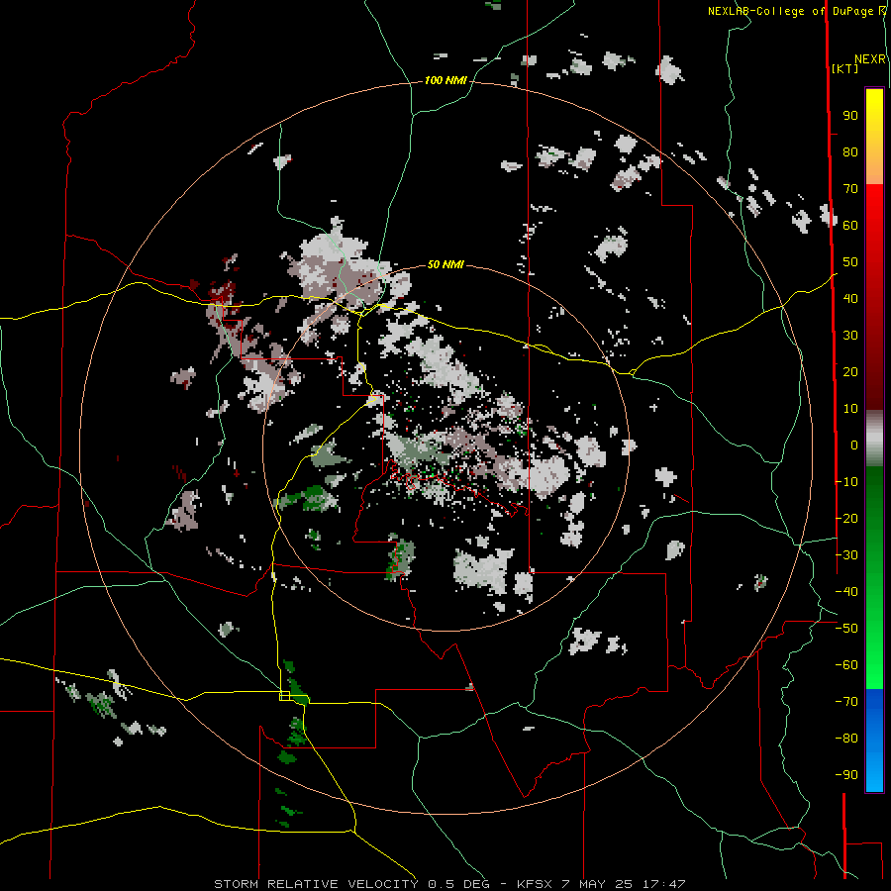The image size is (891, 891).
Task: Click the 50 tick label on color scale
Action: coord(850,262)
